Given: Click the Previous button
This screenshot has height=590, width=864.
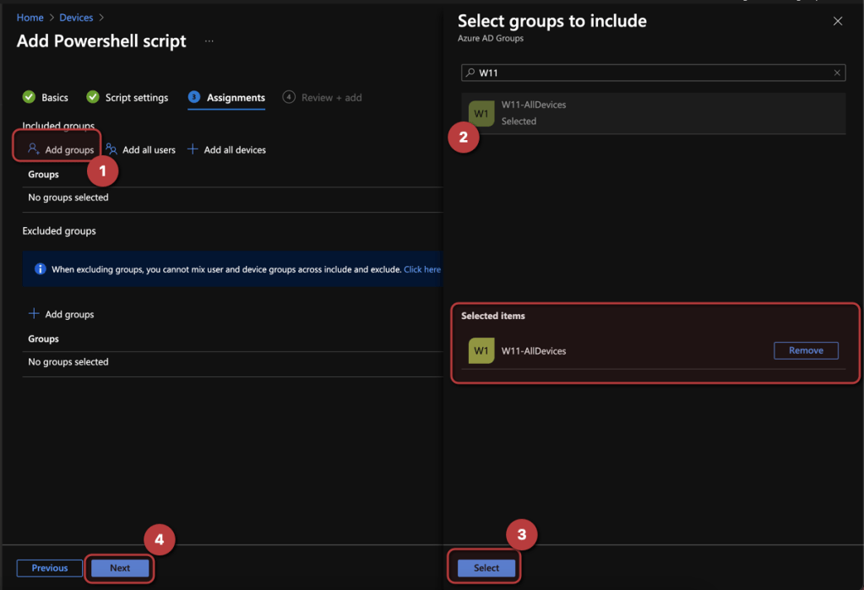Looking at the screenshot, I should click(x=50, y=568).
